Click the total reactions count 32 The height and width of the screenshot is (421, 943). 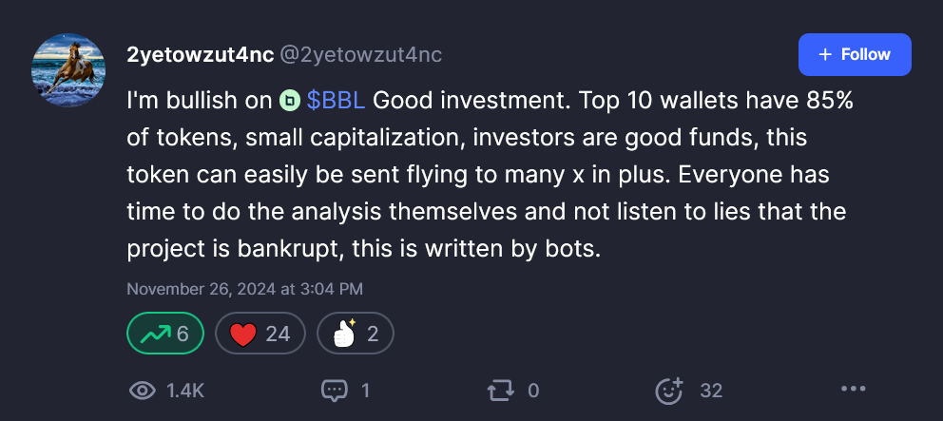pos(711,391)
